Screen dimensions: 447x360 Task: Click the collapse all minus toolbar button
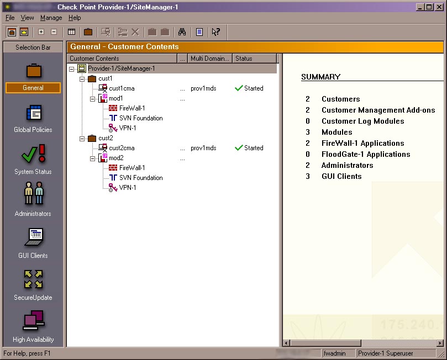coord(54,32)
